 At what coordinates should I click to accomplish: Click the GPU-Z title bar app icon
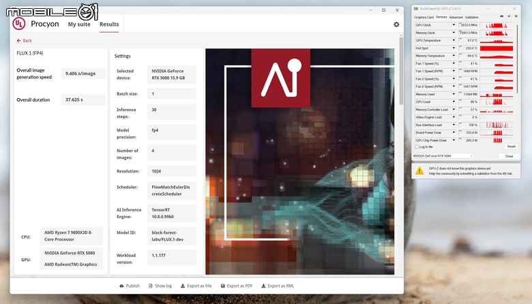[x=416, y=9]
